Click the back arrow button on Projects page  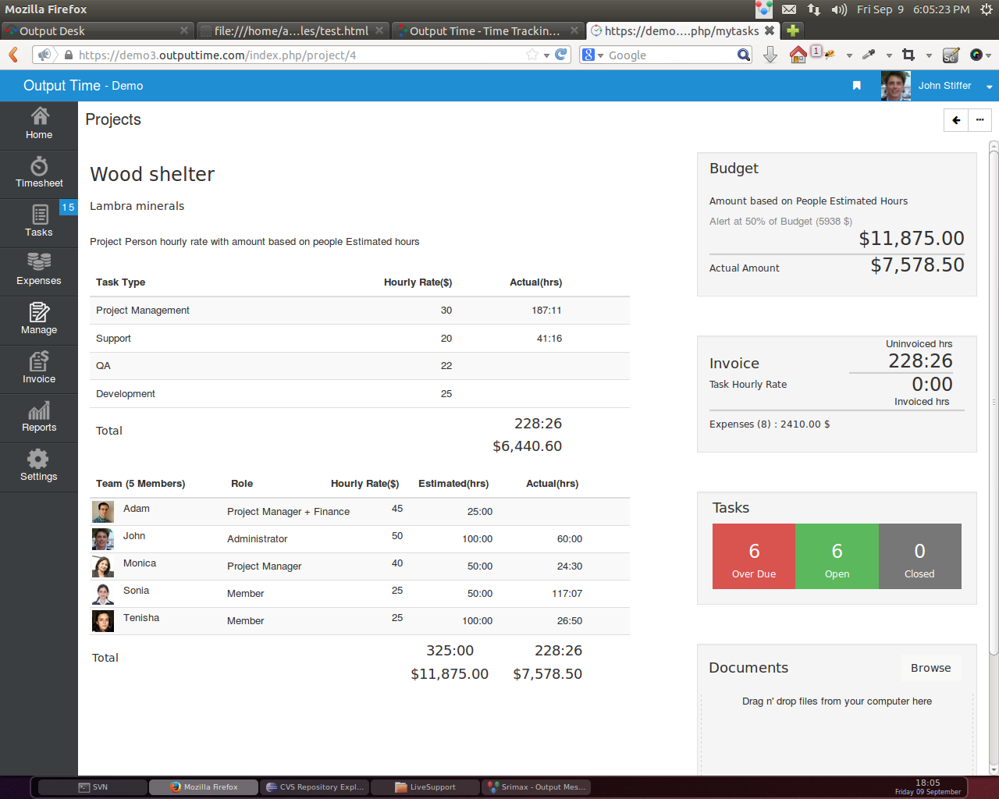[x=956, y=120]
